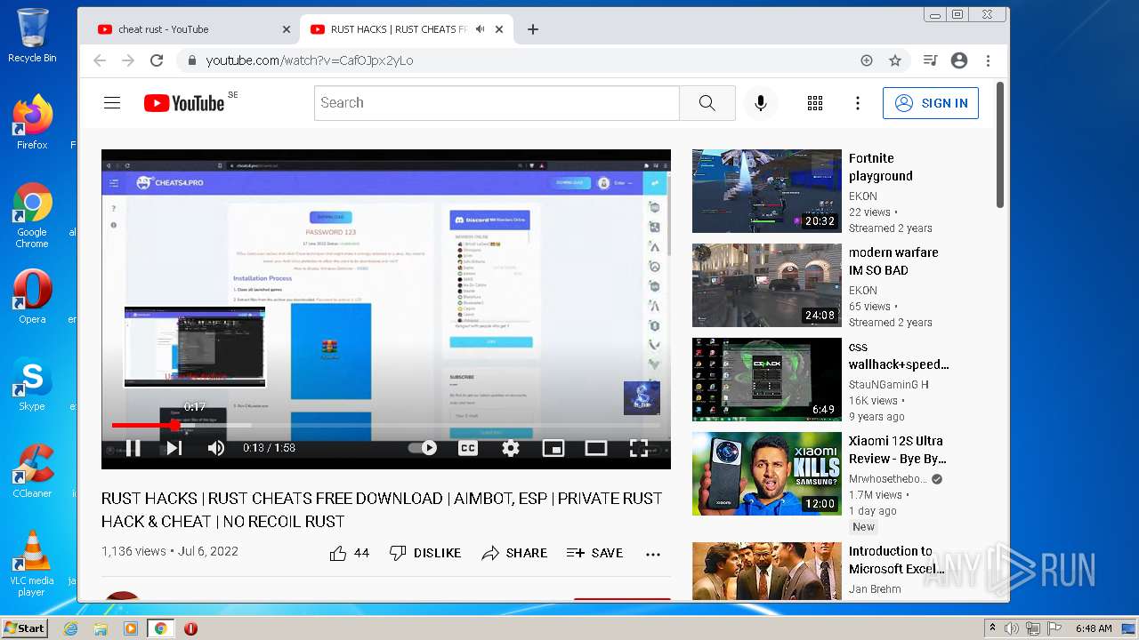Pause the video with the pause button
Viewport: 1139px width, 640px height.
pos(133,448)
